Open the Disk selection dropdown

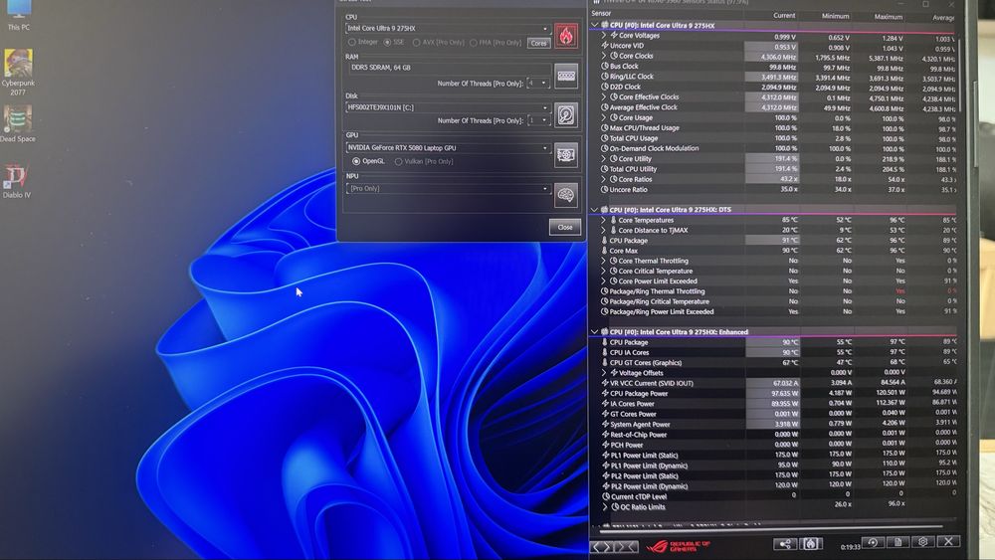pyautogui.click(x=448, y=107)
